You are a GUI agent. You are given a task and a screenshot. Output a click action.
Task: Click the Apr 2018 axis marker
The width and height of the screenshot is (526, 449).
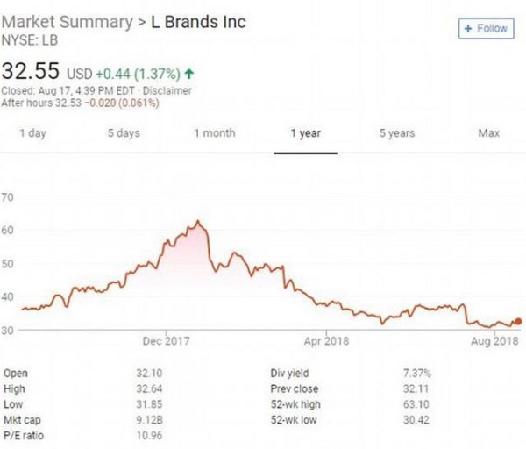coord(326,341)
